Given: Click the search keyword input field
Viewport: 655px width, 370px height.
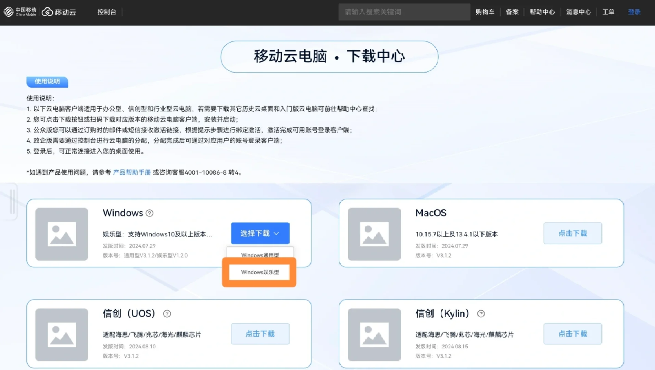Looking at the screenshot, I should (404, 12).
